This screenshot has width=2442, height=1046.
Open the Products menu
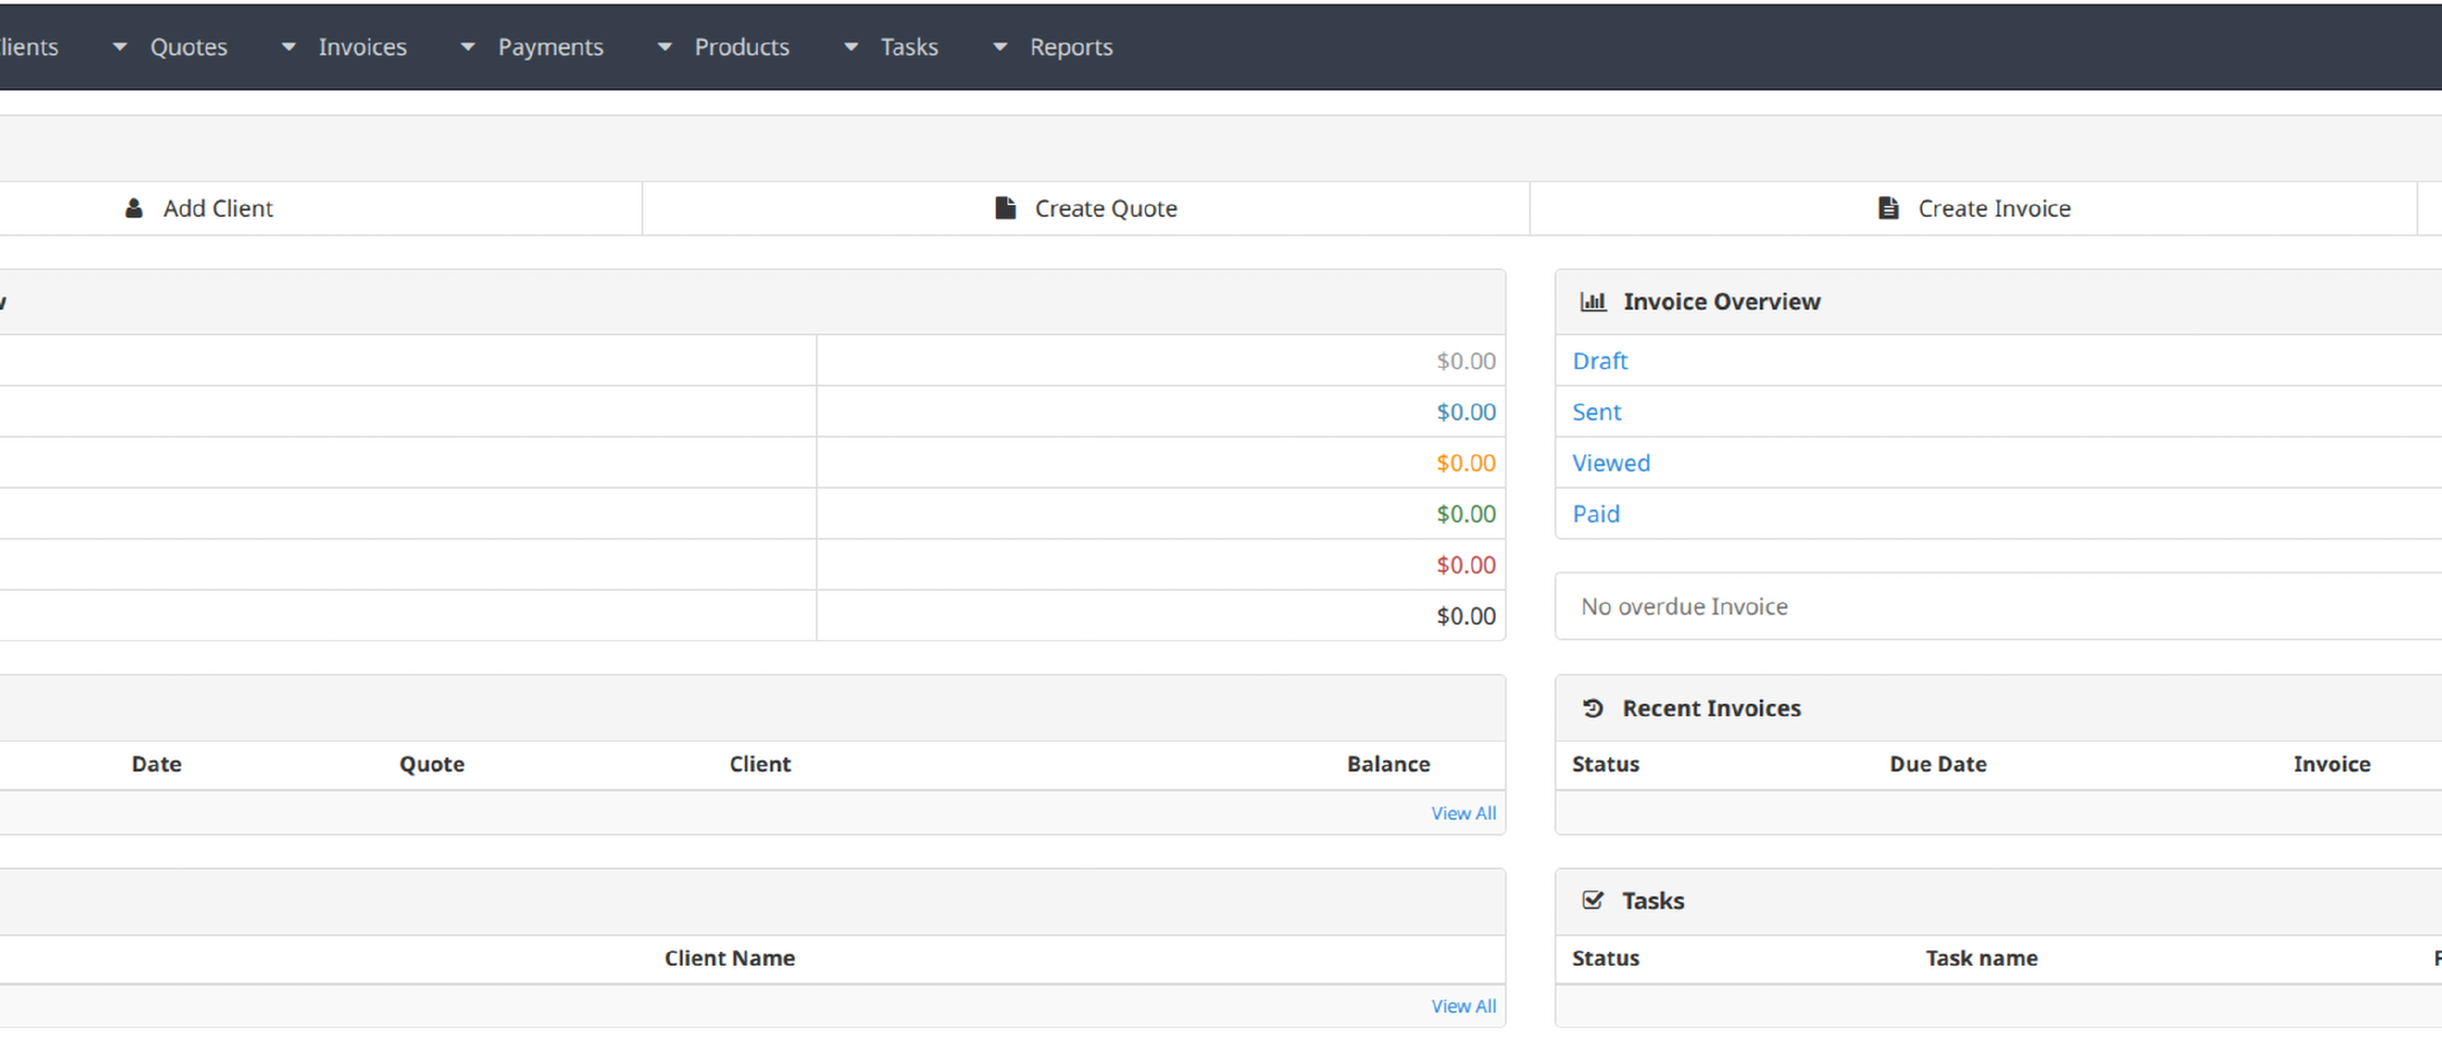click(741, 46)
